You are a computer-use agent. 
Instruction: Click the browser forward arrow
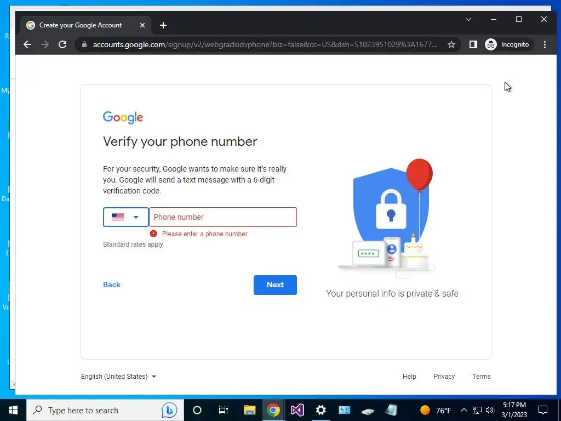(45, 44)
